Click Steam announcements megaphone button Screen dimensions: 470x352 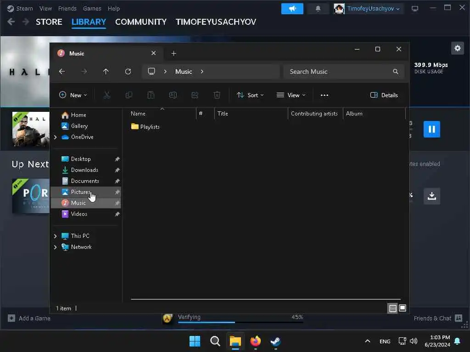pos(292,9)
